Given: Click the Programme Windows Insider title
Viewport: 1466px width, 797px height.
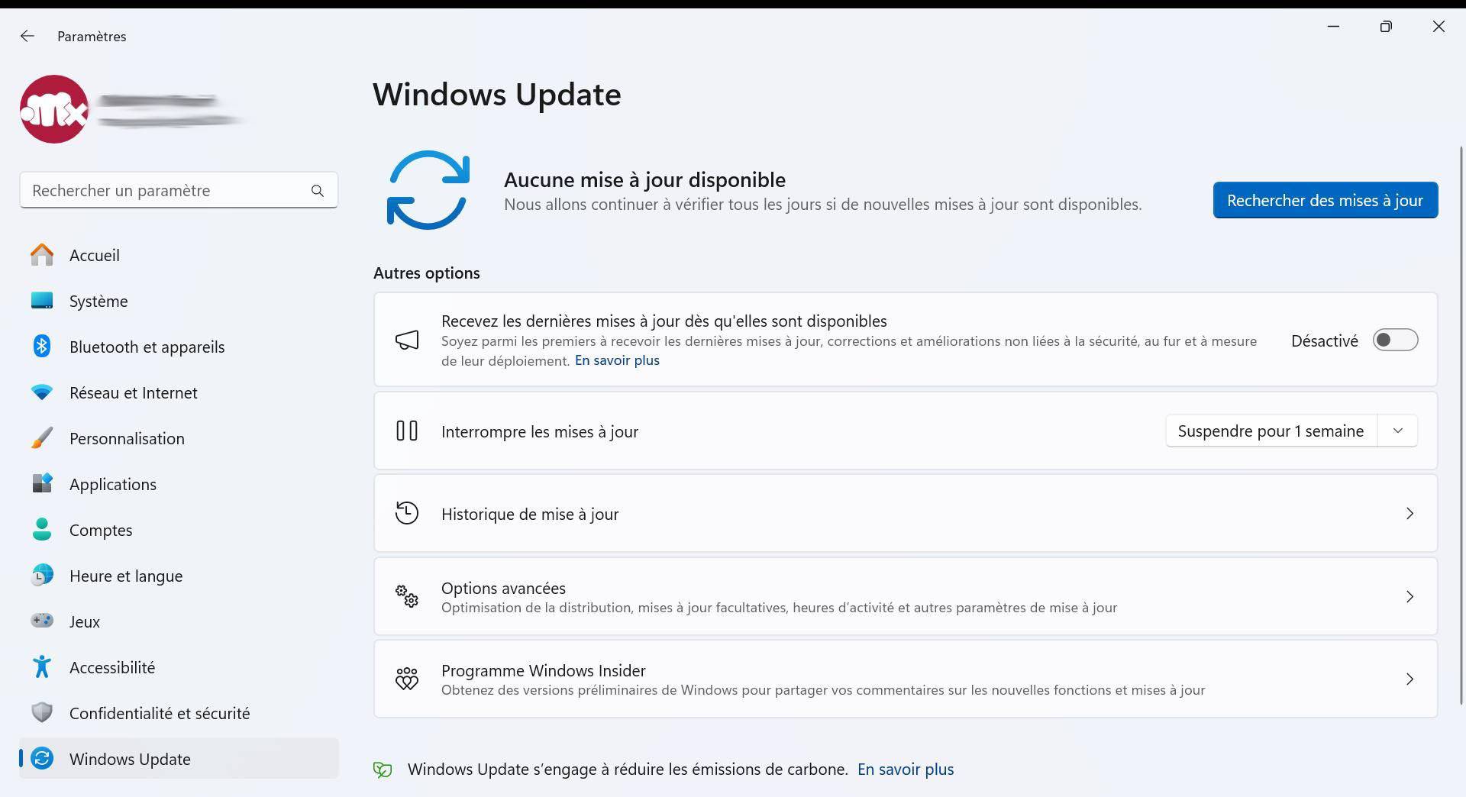Looking at the screenshot, I should click(544, 670).
